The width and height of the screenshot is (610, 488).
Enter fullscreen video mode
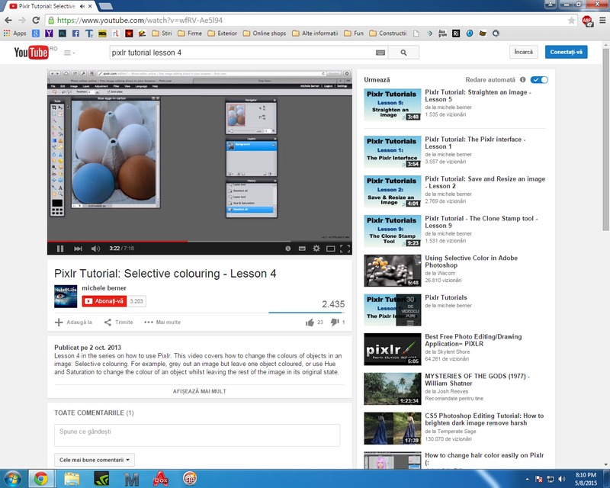click(345, 249)
